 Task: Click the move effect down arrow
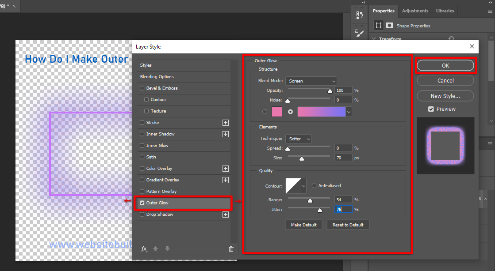[x=167, y=249]
